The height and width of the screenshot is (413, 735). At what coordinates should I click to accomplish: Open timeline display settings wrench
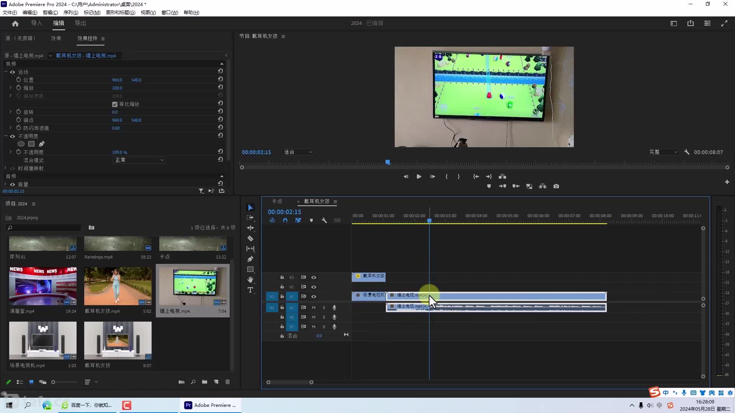click(x=324, y=220)
